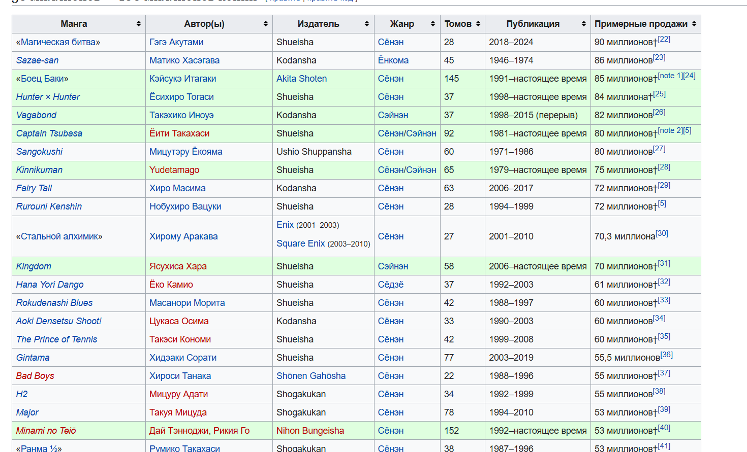The image size is (747, 452).
Task: Open the Rurouni Kenshin article
Action: click(x=49, y=206)
